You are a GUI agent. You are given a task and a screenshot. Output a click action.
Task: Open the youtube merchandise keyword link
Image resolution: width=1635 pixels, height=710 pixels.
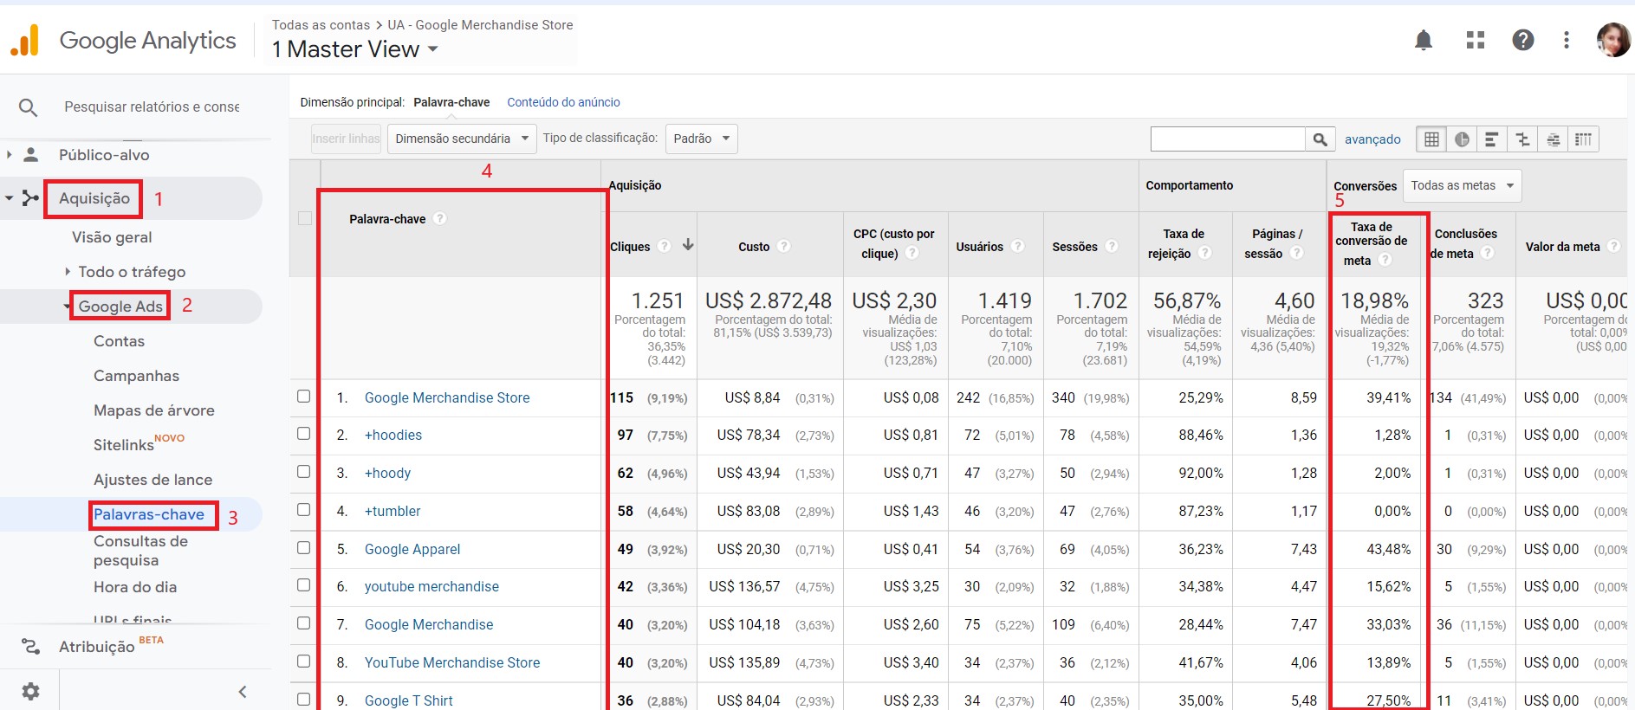click(x=431, y=586)
